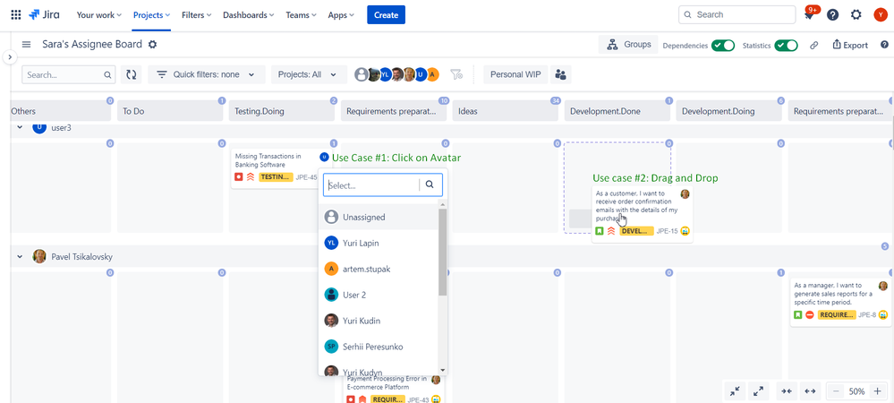Click the Groups button
The height and width of the screenshot is (403, 894).
click(x=628, y=45)
